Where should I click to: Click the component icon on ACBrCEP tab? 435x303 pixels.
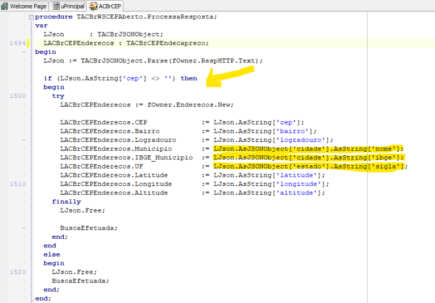coord(93,6)
